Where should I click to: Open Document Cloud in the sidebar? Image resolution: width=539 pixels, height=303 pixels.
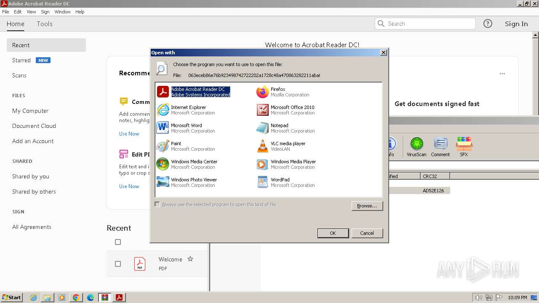[x=34, y=126]
